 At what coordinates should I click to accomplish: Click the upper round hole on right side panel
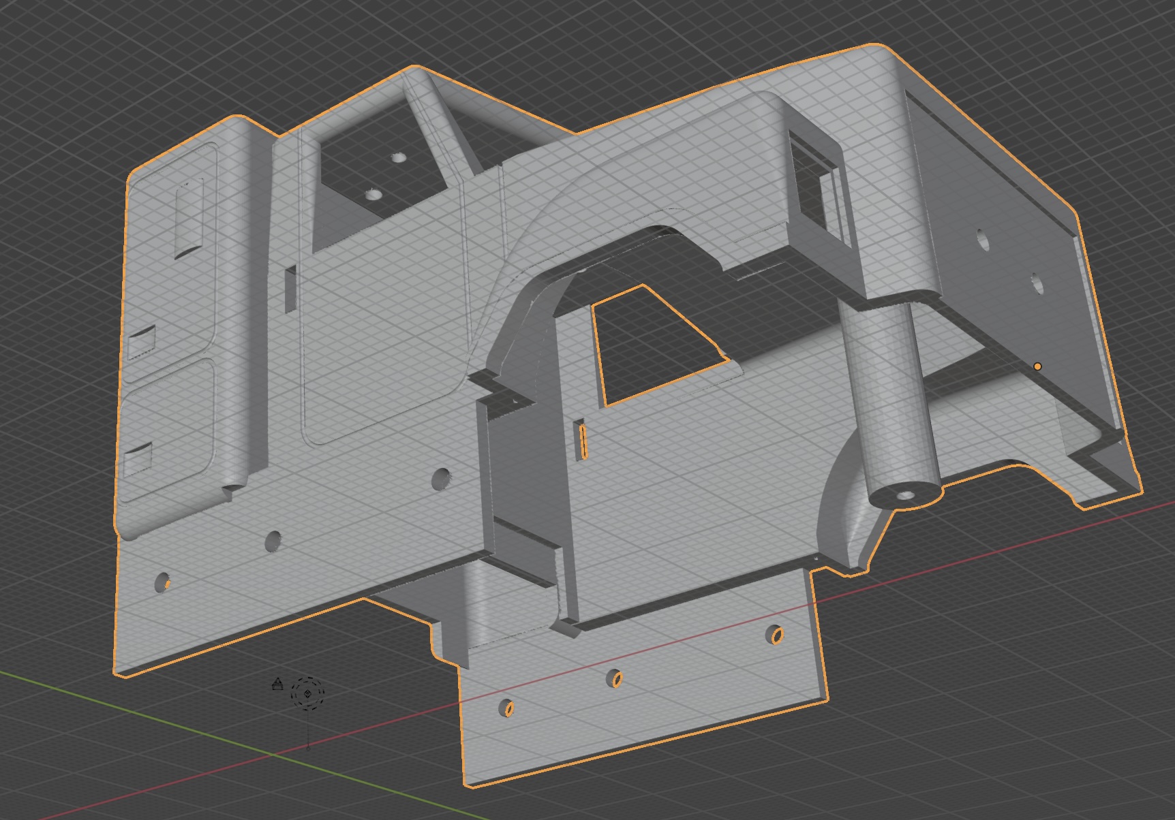(983, 240)
